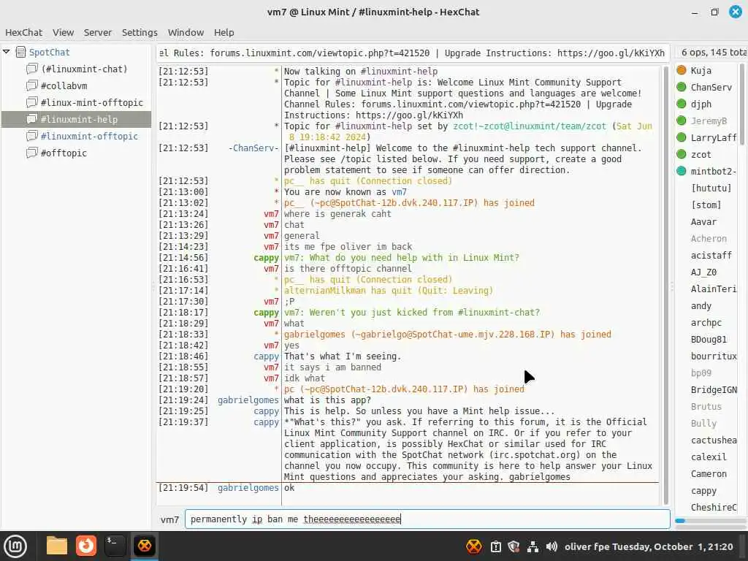Click ChanServ's green op icon
The height and width of the screenshot is (561, 748).
point(682,87)
